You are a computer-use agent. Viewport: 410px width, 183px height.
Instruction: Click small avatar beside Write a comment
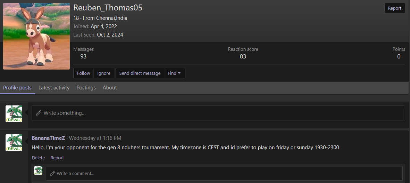point(38,170)
